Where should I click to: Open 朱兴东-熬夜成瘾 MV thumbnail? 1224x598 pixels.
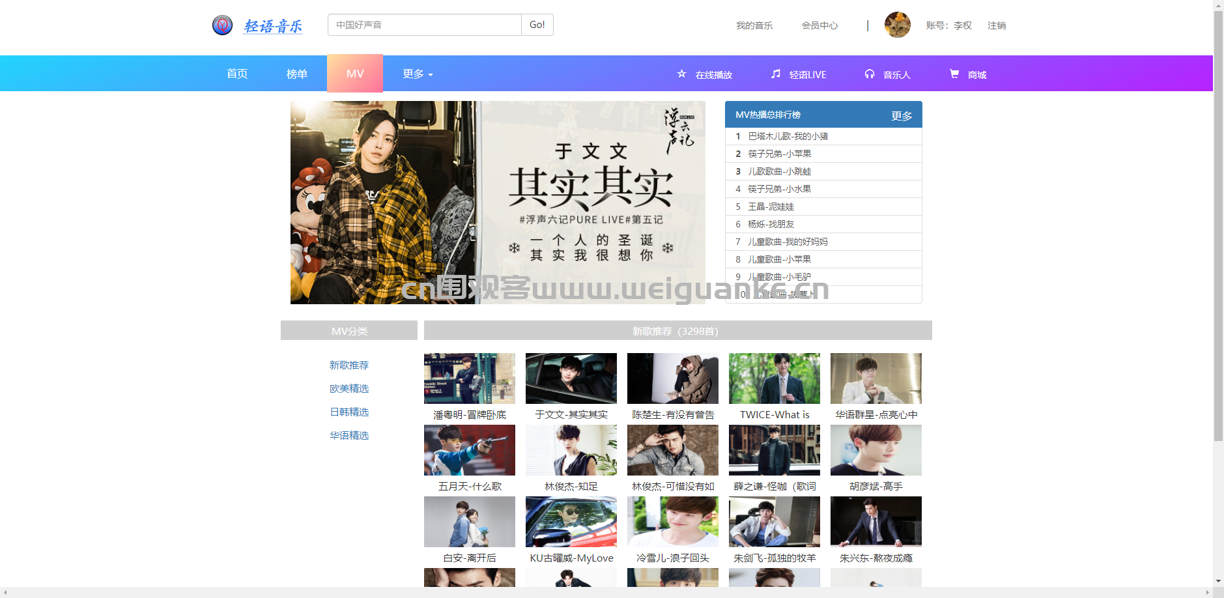pos(876,522)
